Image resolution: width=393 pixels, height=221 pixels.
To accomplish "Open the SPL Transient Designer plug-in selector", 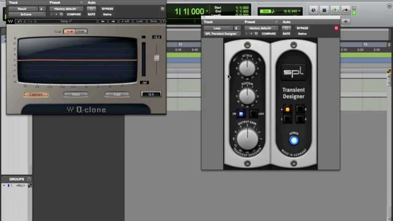I will [222, 34].
